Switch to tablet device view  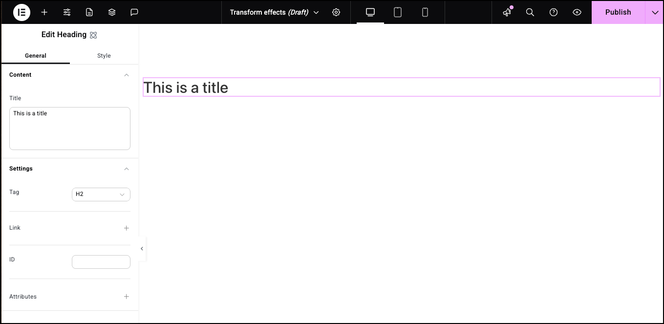[398, 12]
